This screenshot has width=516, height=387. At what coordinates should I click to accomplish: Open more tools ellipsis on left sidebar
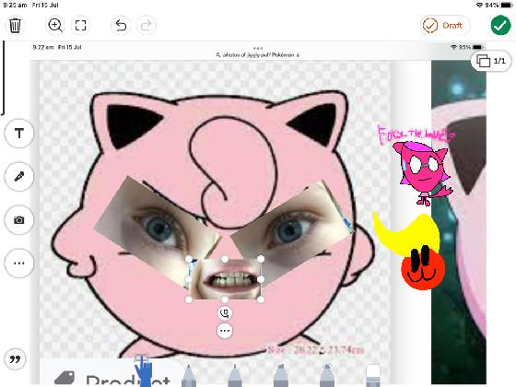tap(18, 263)
